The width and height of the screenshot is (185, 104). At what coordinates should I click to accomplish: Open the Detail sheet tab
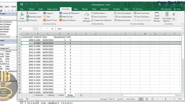tap(61, 95)
